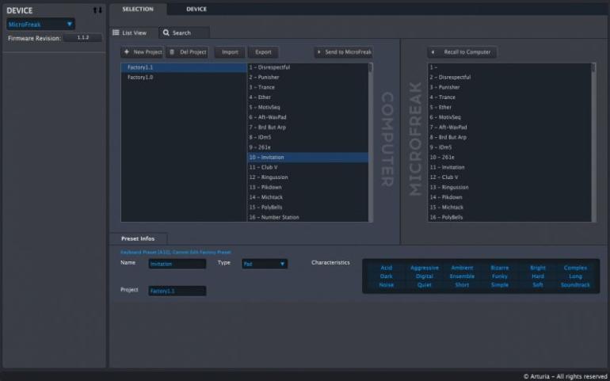Select '14 – Pikdown' in MicroFreak list
Image resolution: width=610 pixels, height=381 pixels.
[x=509, y=197]
